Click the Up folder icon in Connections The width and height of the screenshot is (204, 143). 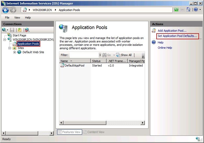[19, 30]
